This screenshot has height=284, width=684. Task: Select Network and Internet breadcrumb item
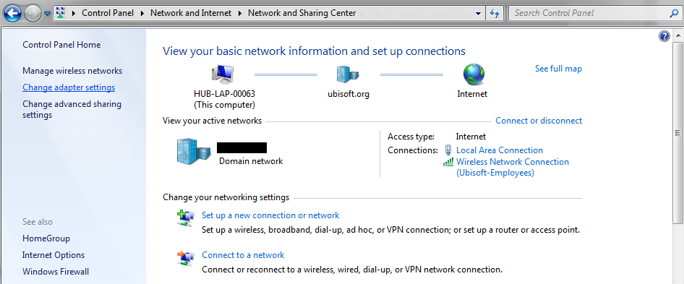pos(191,13)
